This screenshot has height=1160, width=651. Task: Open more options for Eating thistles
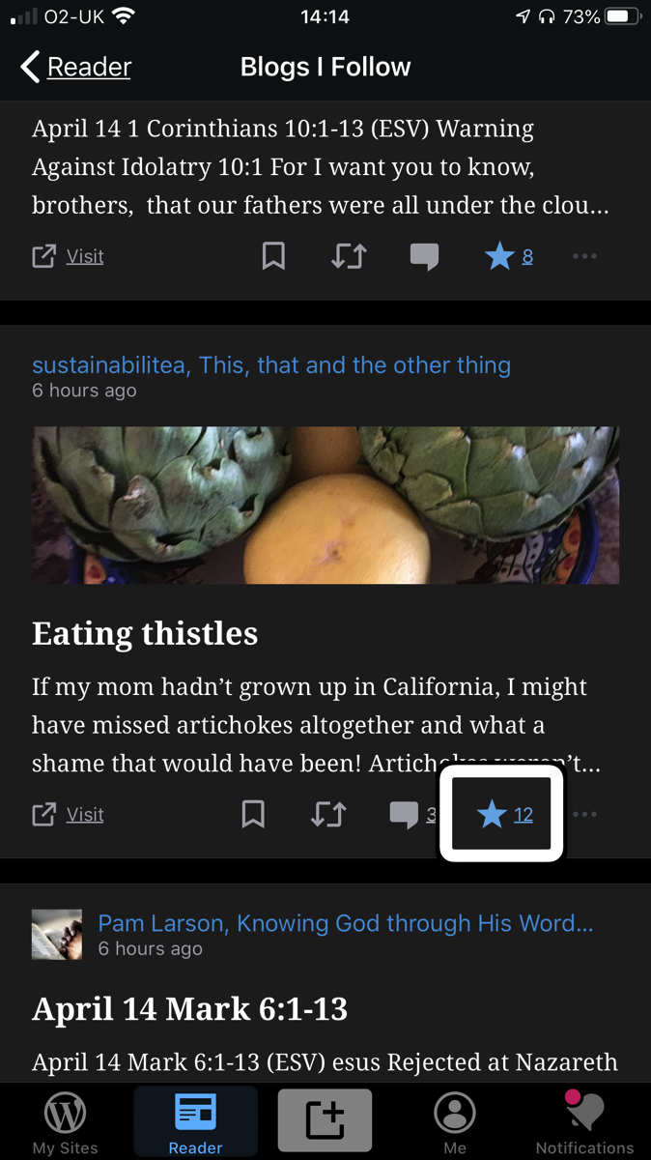click(x=584, y=814)
